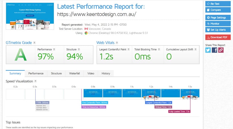Image resolution: width=233 pixels, height=129 pixels.
Task: Click the Re-Test button
Action: tap(218, 4)
